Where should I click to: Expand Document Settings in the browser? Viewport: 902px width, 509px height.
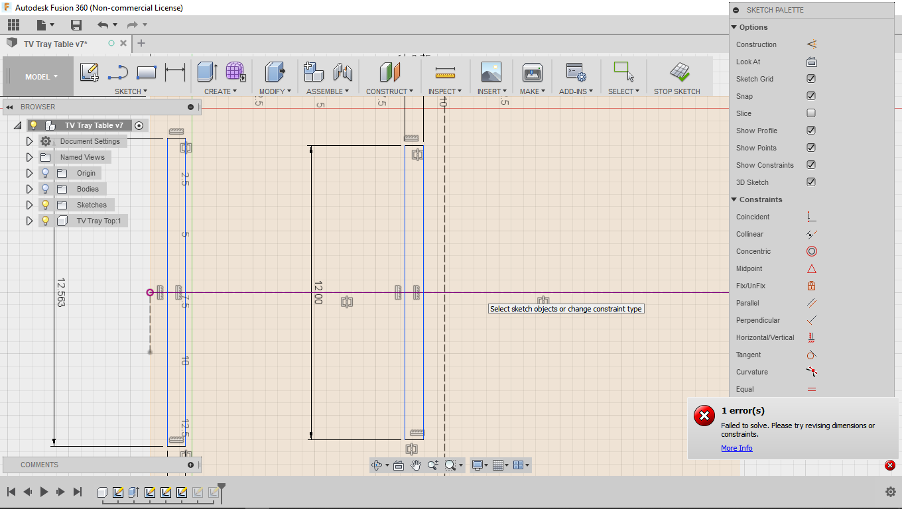29,141
